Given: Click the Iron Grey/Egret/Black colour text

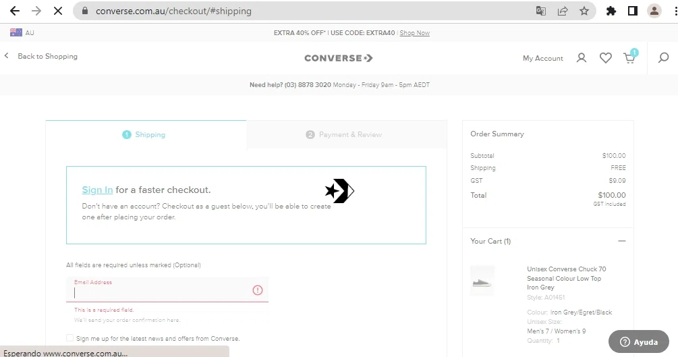Looking at the screenshot, I should point(581,312).
